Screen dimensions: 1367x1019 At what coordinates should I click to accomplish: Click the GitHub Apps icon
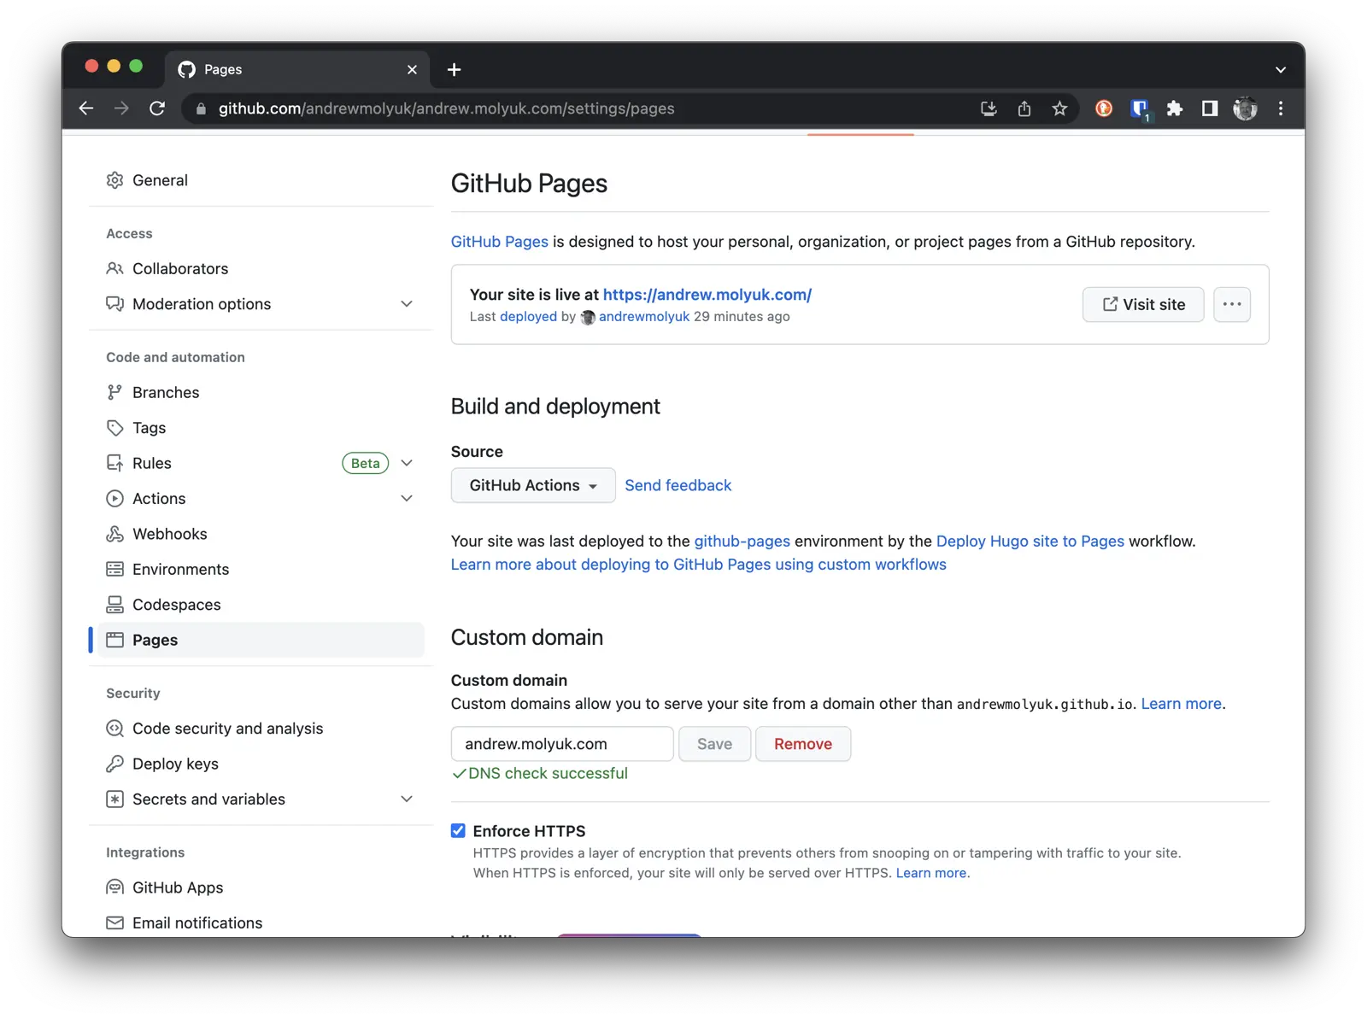[x=115, y=887]
